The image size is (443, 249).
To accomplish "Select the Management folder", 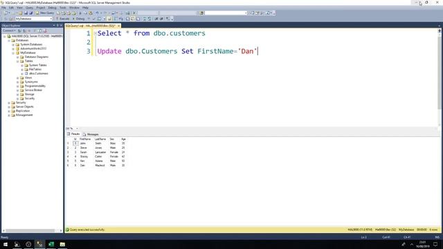I will click(24, 115).
